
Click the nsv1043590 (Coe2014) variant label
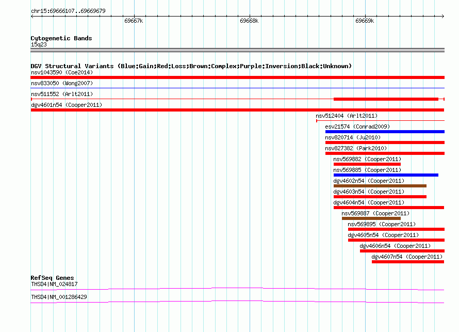pyautogui.click(x=62, y=72)
